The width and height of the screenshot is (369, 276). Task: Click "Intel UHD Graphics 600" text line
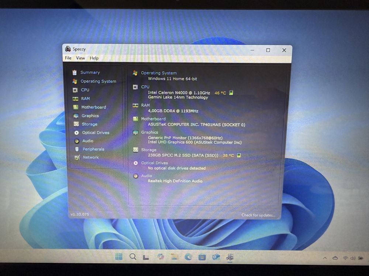coord(194,142)
